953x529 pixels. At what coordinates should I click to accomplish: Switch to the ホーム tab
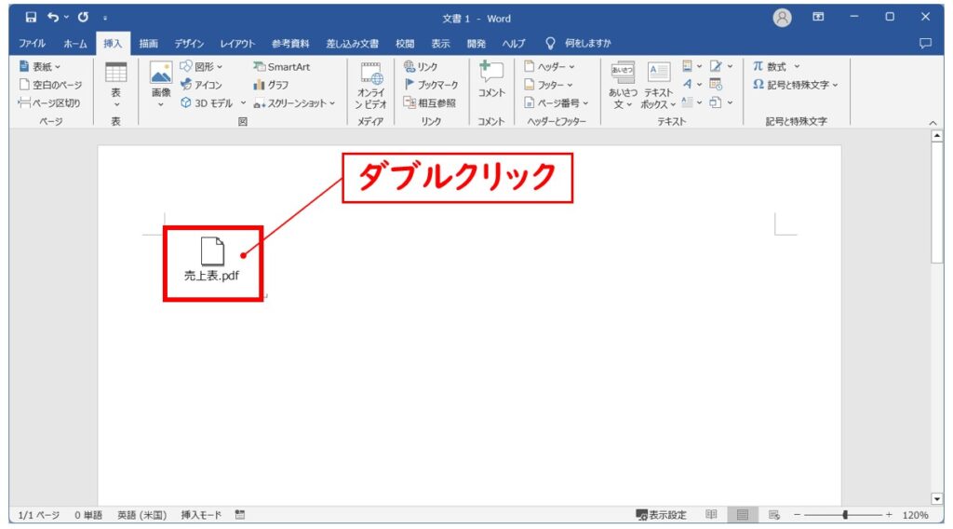coord(75,44)
